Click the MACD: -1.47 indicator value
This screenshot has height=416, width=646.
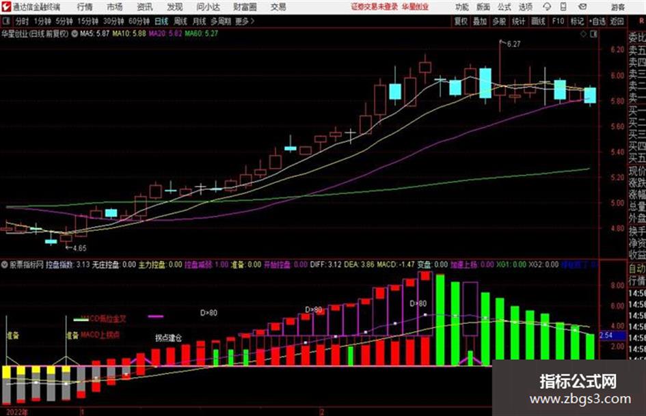pyautogui.click(x=394, y=264)
